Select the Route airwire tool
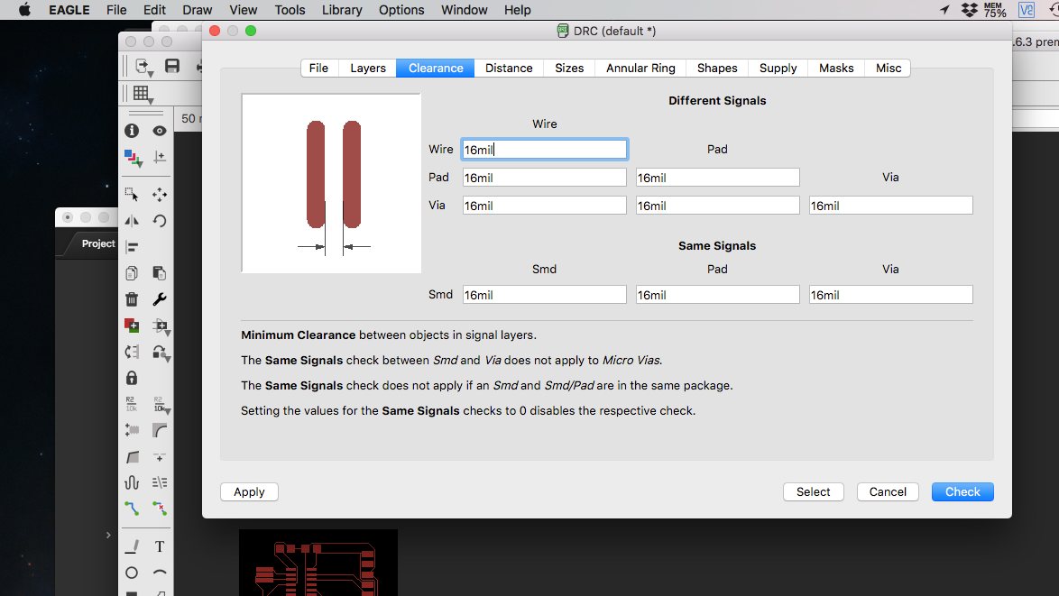The image size is (1059, 596). (x=132, y=509)
